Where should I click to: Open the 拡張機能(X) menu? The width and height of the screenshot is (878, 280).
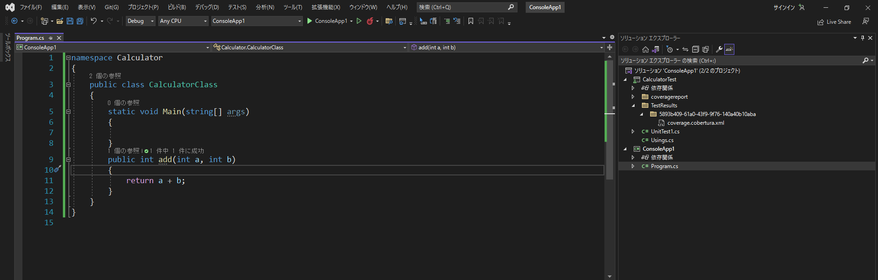pos(326,7)
